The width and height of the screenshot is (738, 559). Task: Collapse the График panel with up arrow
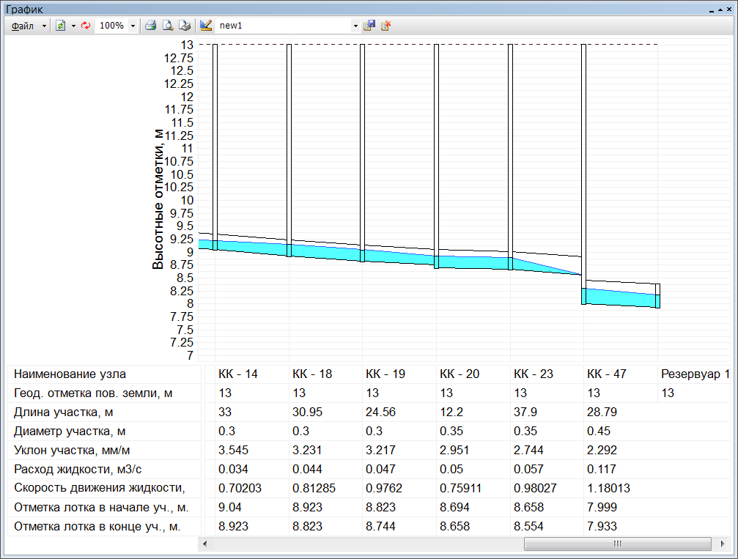(720, 10)
